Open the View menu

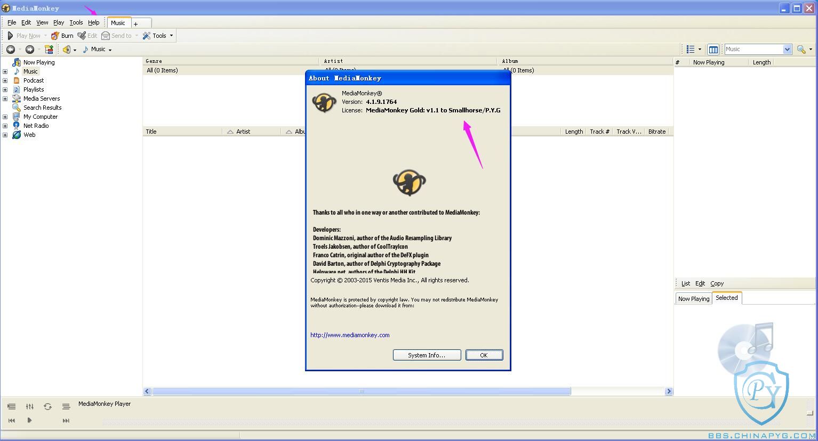point(42,22)
